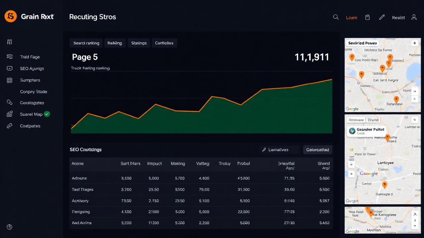Click the middle map's upper-right corner icon
424x238 pixels.
[414, 120]
